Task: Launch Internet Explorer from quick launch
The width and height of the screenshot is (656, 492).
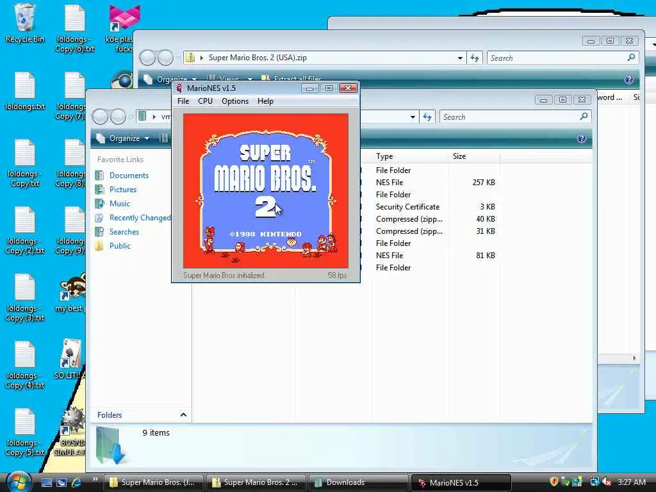Action: point(76,482)
